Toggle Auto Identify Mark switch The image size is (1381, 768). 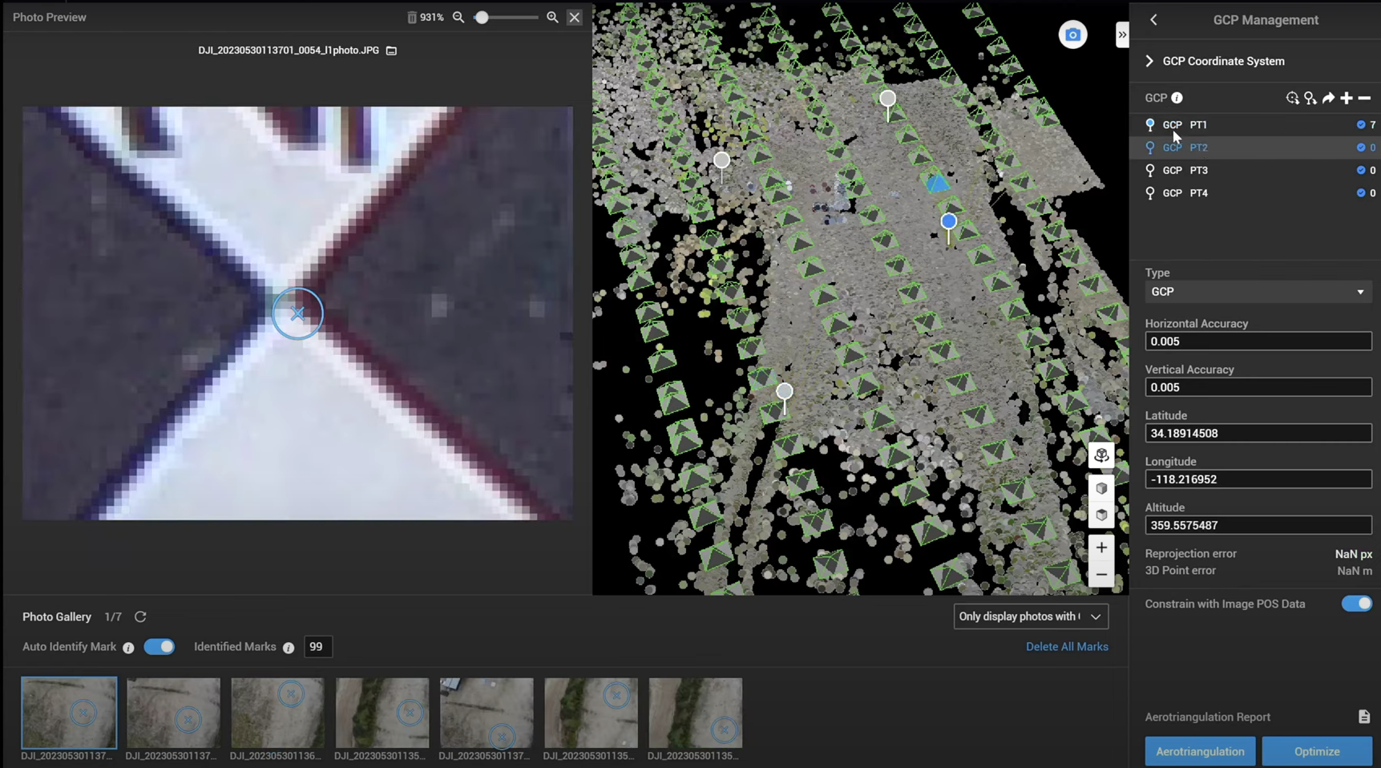(159, 647)
